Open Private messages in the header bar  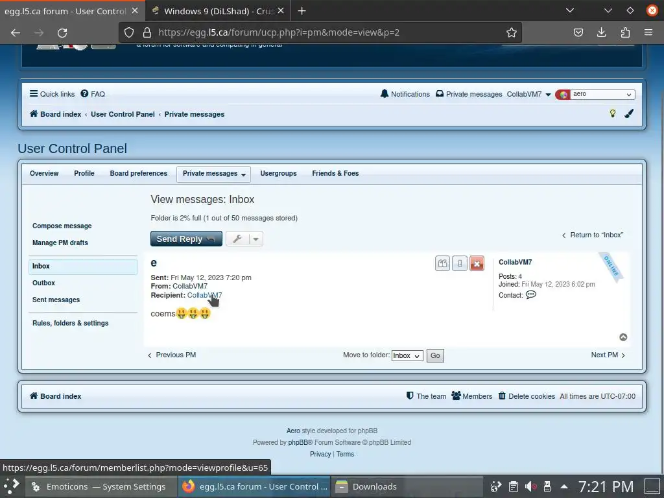point(469,94)
